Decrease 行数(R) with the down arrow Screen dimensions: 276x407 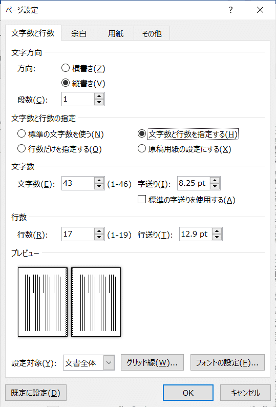coord(99,237)
